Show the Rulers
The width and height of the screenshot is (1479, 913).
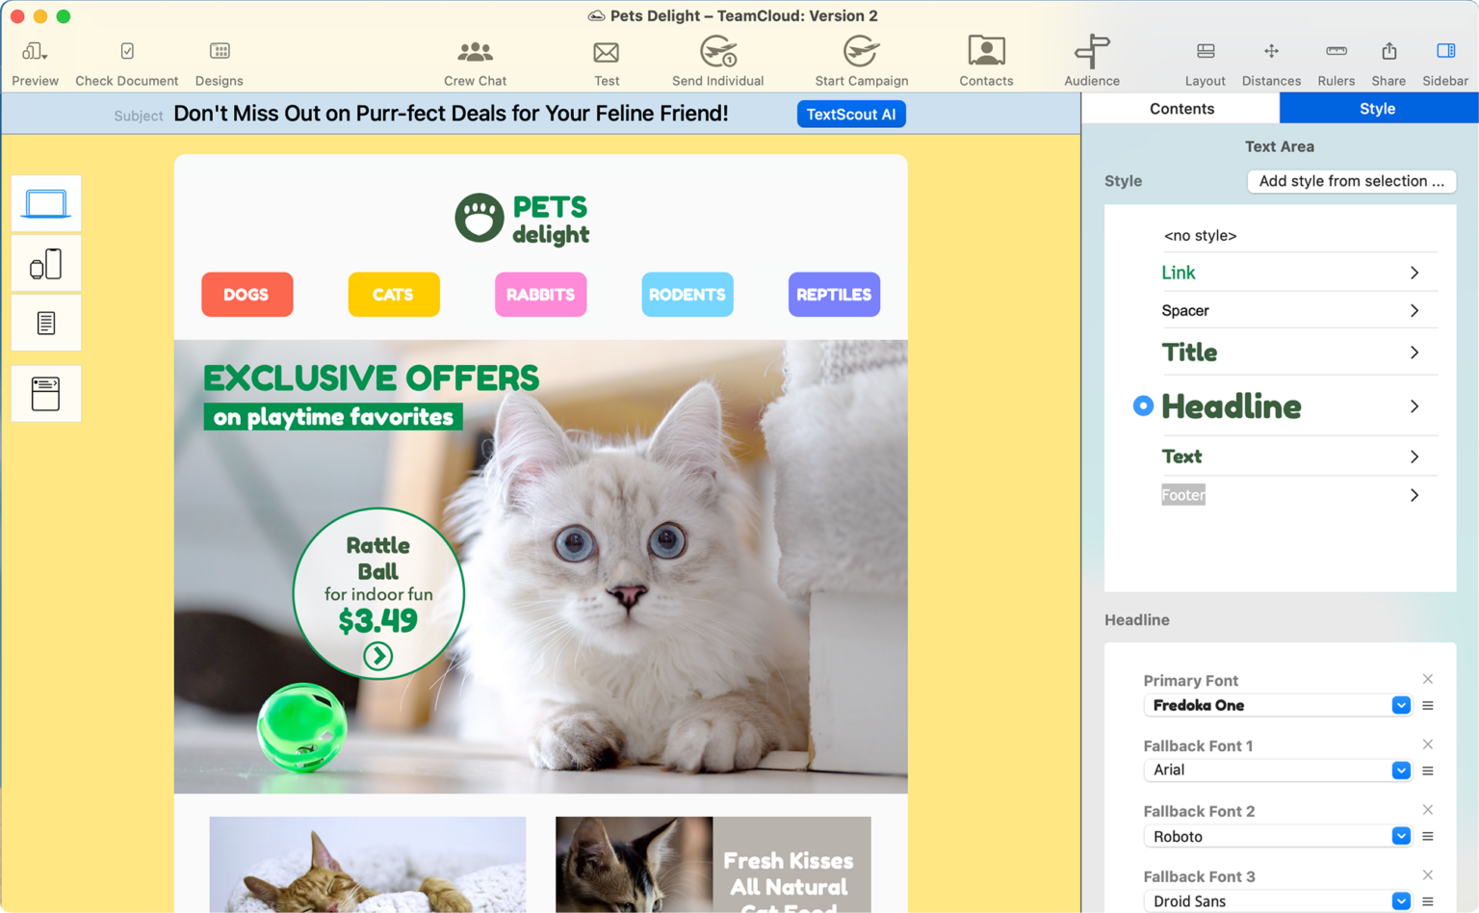1336,60
